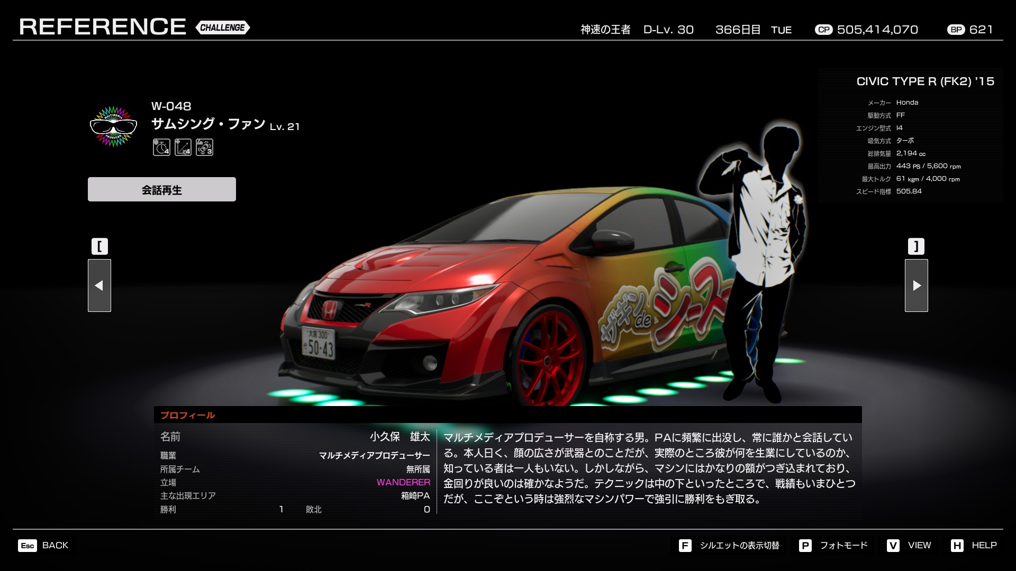Screen dimensions: 1016x571
Task: Click the stopwatch skill icon with level 4
Action: (x=161, y=147)
